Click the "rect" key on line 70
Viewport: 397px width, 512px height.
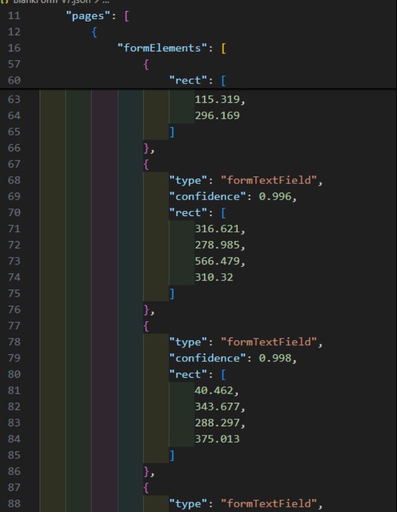[x=188, y=213]
